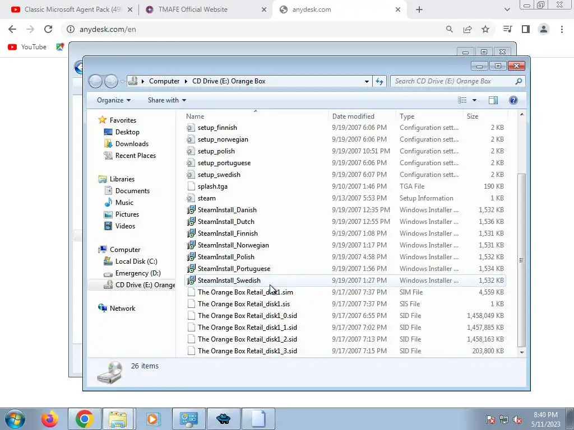Launch Firefox from the taskbar

(49, 419)
